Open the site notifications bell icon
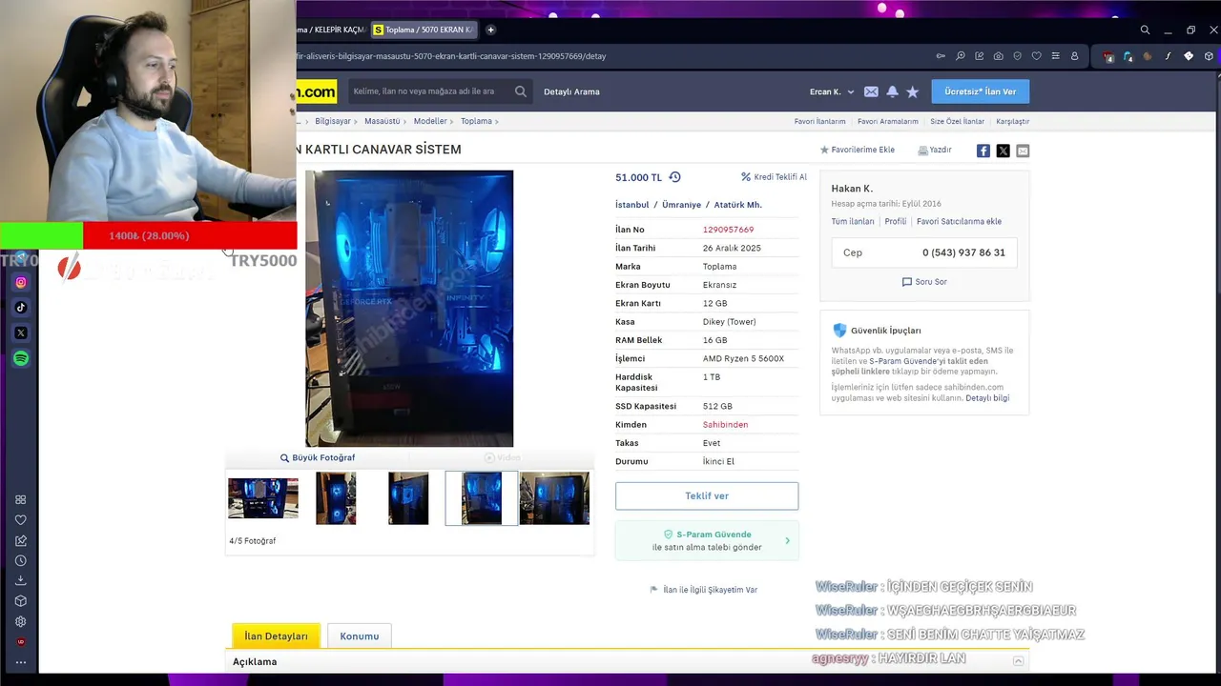 (892, 91)
